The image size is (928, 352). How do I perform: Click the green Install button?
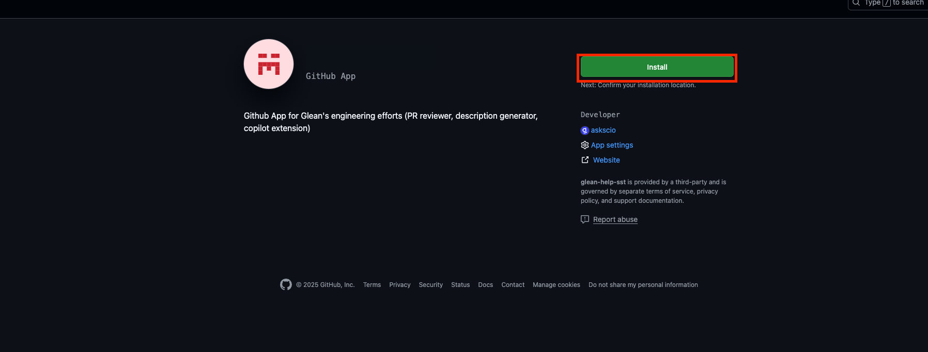coord(657,67)
